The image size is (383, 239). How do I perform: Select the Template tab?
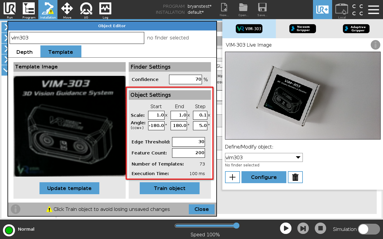point(61,52)
